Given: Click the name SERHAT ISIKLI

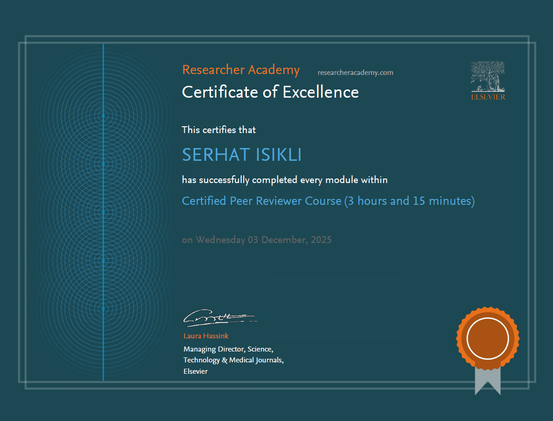Looking at the screenshot, I should 242,155.
